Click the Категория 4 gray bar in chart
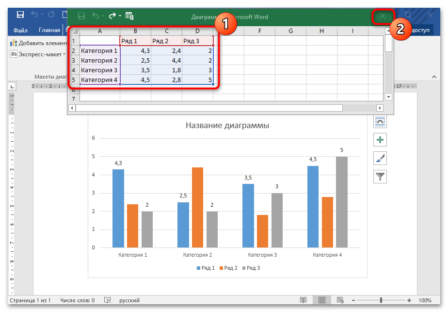Viewport: 448px width, 312px height. click(342, 202)
